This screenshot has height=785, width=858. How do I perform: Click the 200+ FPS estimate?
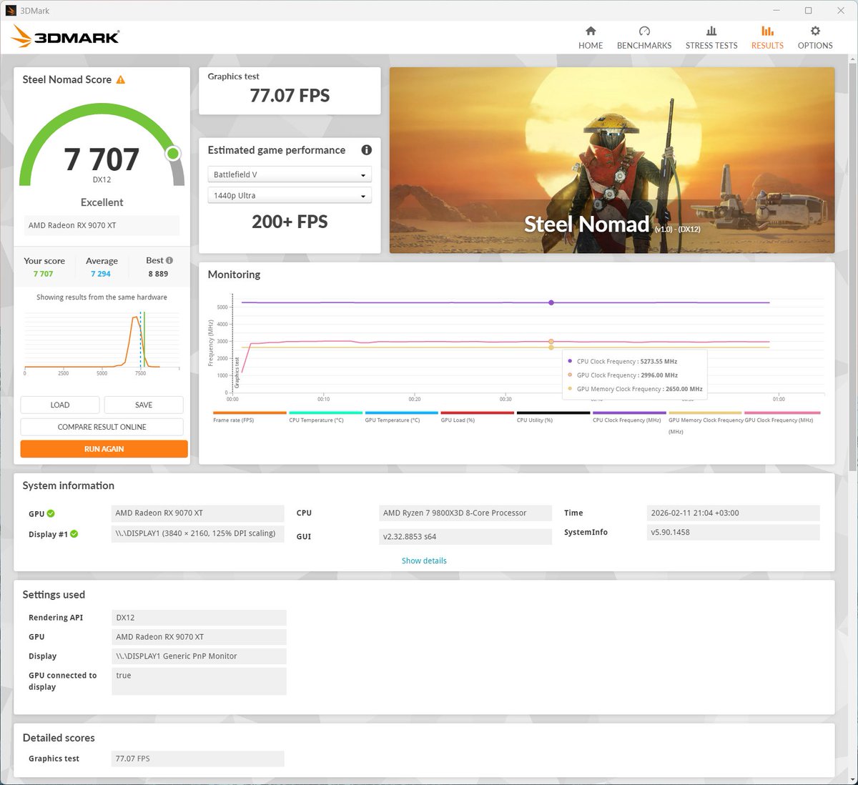[290, 222]
